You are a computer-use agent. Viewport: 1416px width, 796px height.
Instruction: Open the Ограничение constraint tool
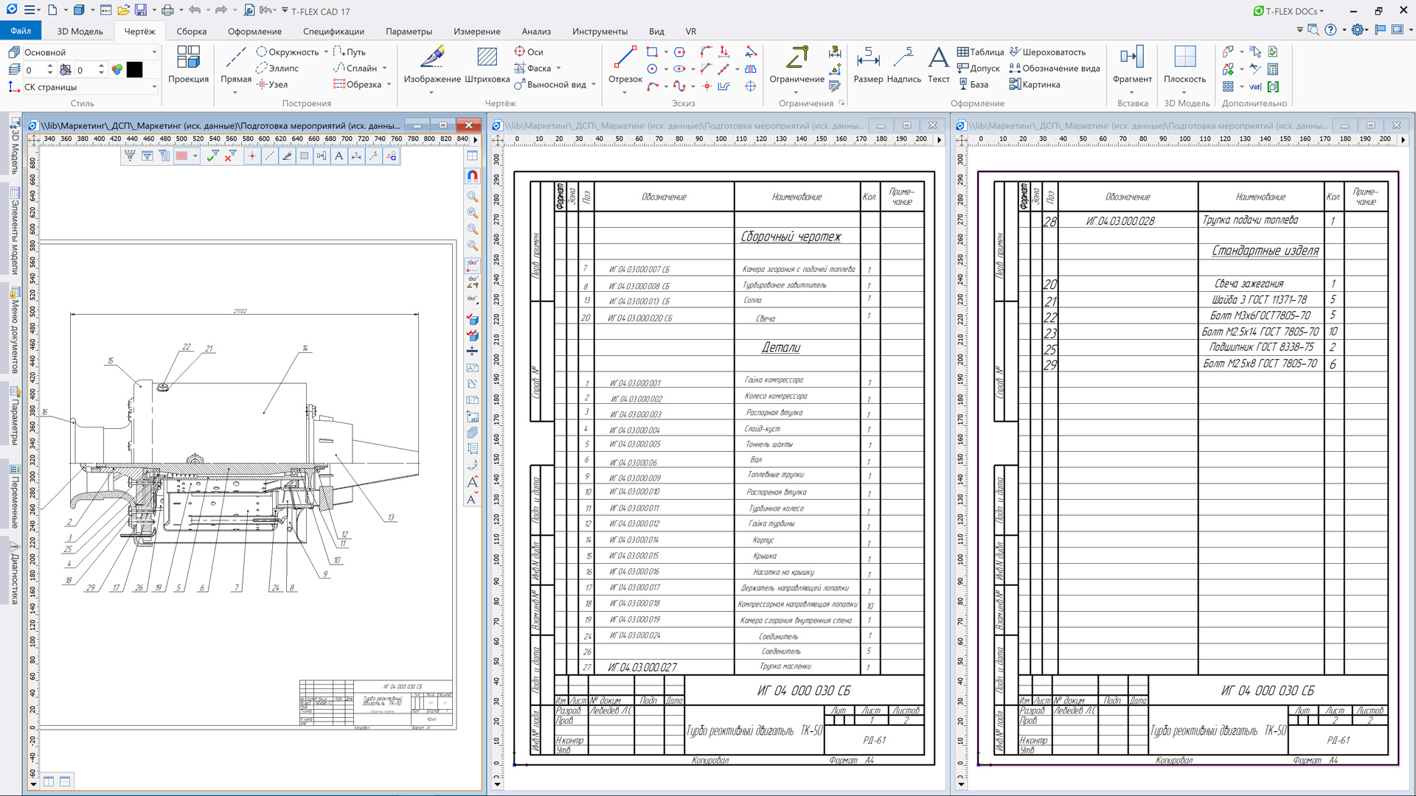(x=796, y=64)
